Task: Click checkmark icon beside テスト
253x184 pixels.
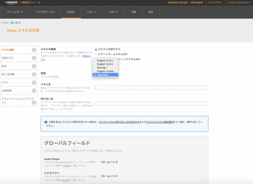Action: click(x=34, y=83)
